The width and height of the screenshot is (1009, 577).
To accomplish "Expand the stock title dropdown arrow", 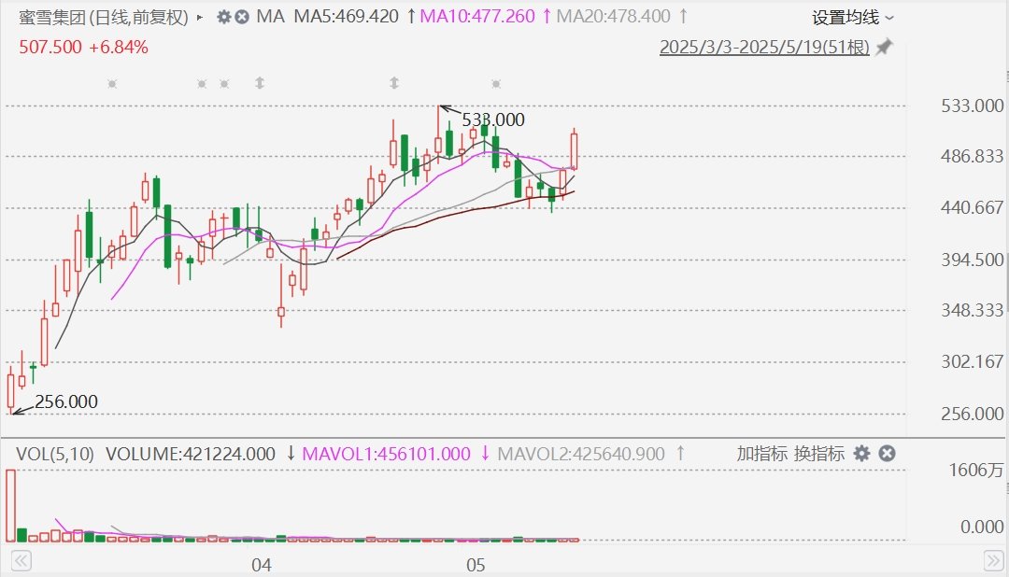I will [x=200, y=18].
